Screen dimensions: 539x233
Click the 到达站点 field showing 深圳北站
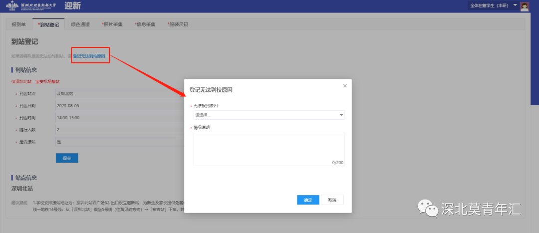[x=120, y=93]
